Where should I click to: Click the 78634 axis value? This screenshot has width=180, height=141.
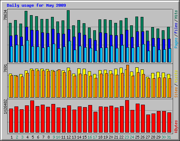pyautogui.click(x=5, y=15)
